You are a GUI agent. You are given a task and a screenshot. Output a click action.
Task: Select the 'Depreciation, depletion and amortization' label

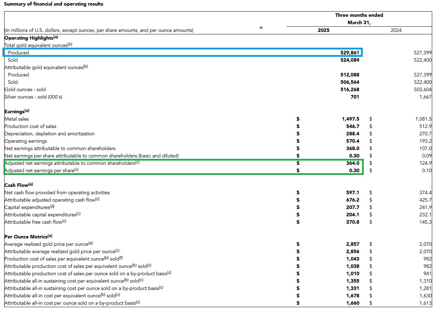click(x=49, y=134)
